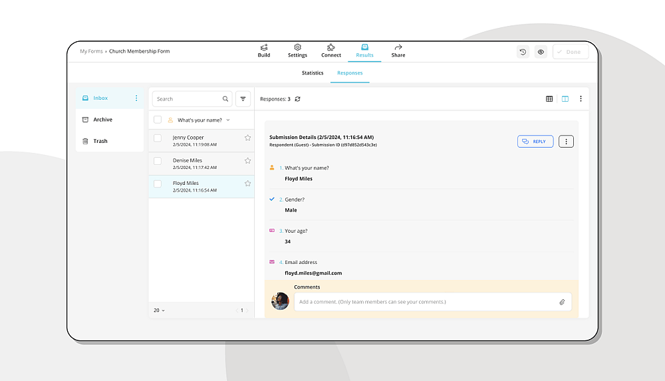The height and width of the screenshot is (381, 665).
Task: Check the Denise Miles response checkbox
Action: pos(158,161)
